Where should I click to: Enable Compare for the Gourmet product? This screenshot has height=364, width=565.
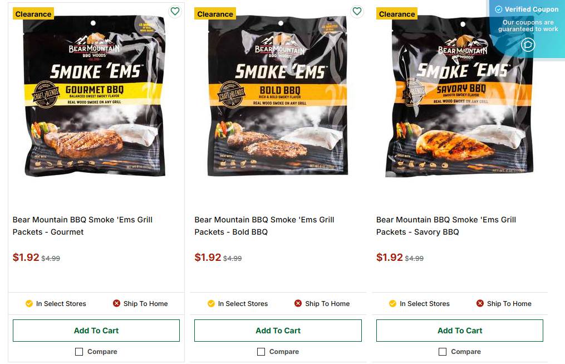pyautogui.click(x=79, y=352)
